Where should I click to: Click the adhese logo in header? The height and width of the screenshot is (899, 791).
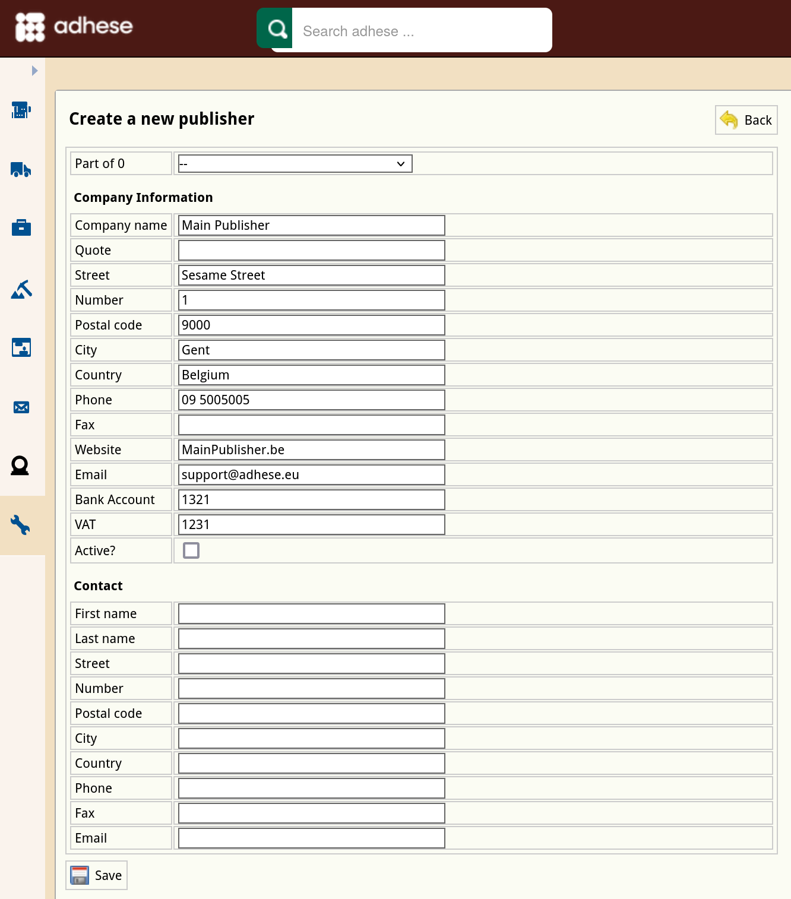pyautogui.click(x=74, y=27)
